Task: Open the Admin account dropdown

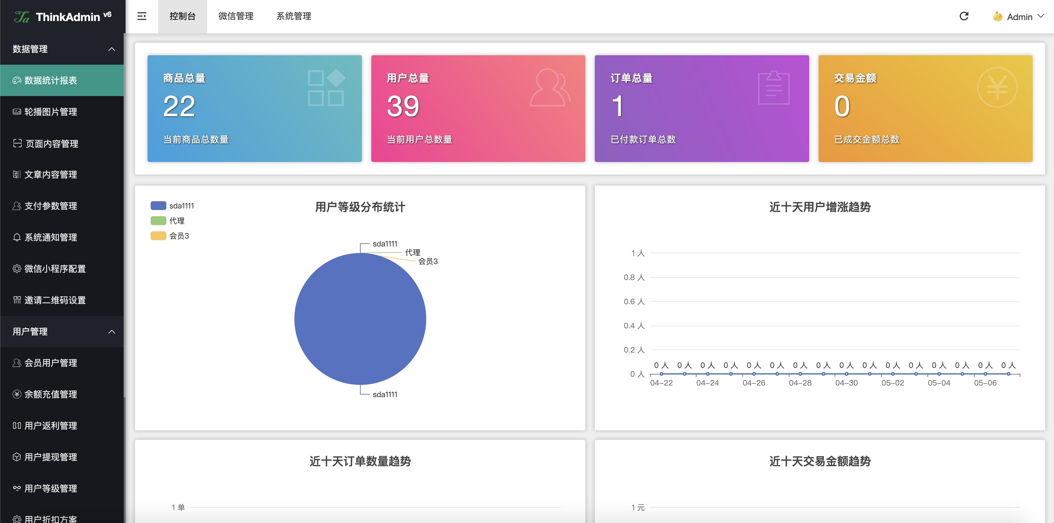Action: coord(1017,16)
